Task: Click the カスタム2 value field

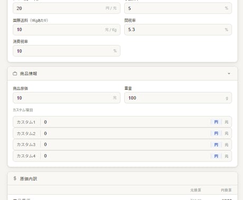Action: click(125, 133)
